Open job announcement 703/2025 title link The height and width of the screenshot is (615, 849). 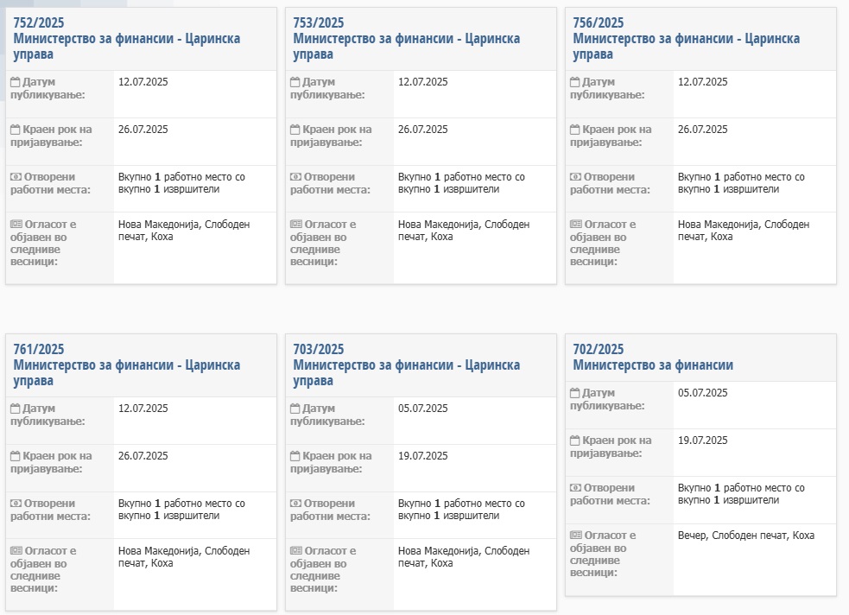(x=407, y=365)
